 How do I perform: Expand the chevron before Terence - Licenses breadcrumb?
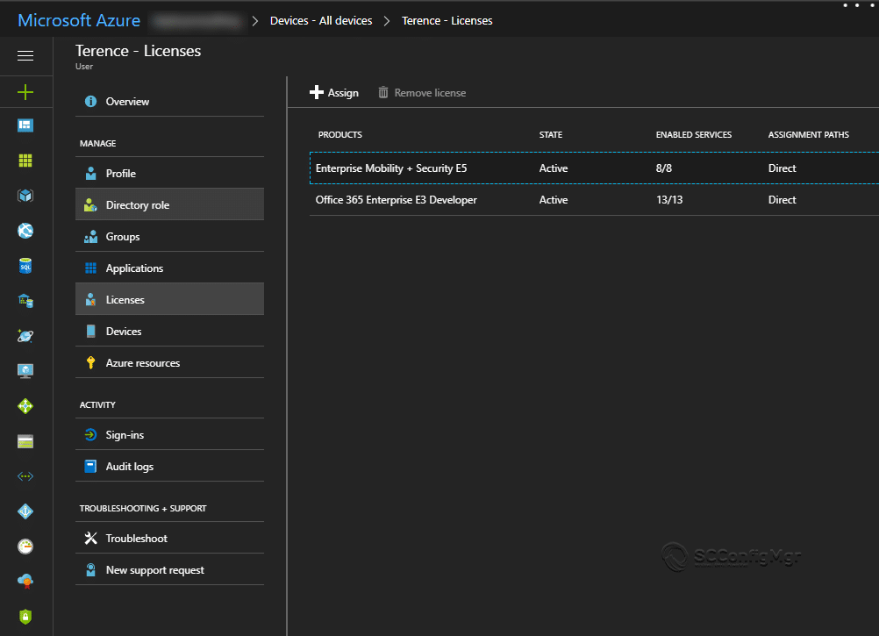[387, 21]
